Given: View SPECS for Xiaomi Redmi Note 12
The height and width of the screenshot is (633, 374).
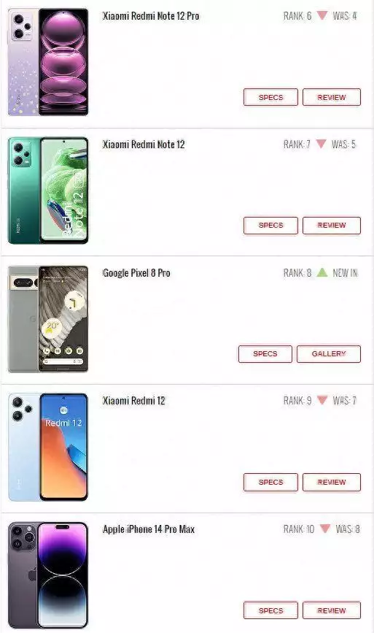Looking at the screenshot, I should pos(270,226).
